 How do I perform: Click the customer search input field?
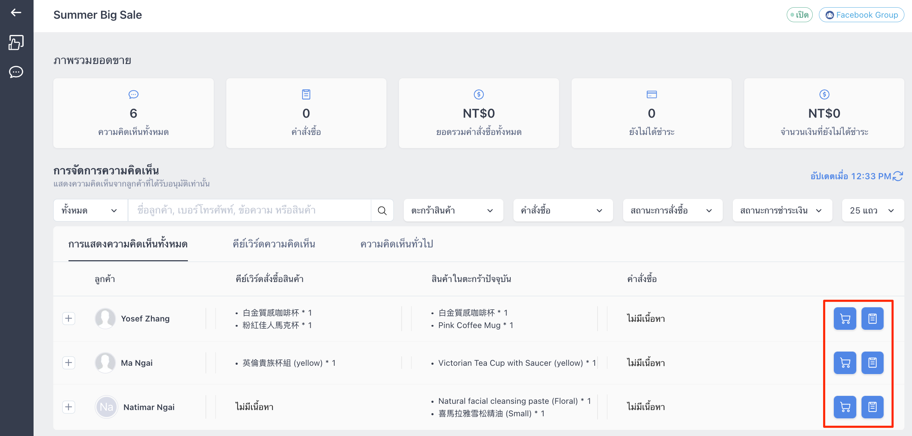pos(249,210)
